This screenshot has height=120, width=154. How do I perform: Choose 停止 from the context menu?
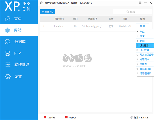click(x=142, y=32)
